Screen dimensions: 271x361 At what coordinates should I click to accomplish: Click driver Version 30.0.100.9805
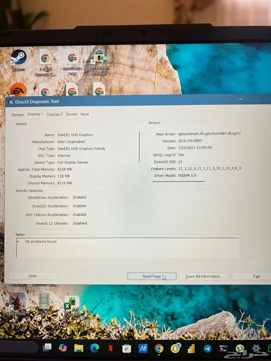(x=190, y=141)
